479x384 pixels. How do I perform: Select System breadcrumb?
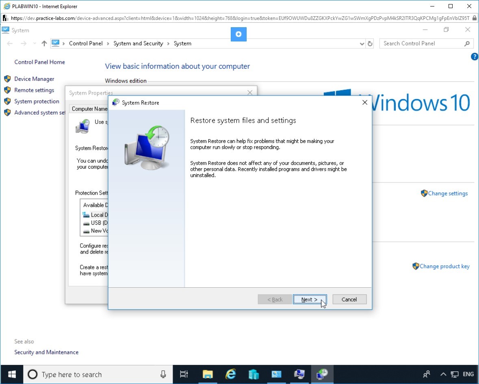click(182, 43)
